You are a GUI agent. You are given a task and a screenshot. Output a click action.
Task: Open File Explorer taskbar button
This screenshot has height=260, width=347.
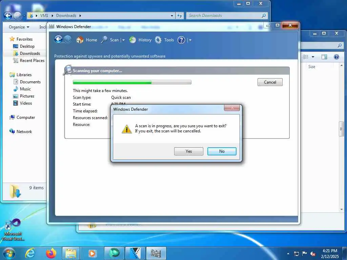tap(71, 253)
